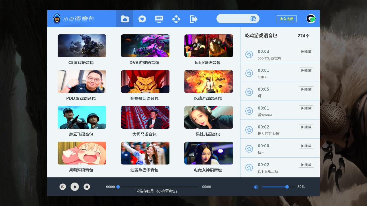This screenshot has height=206, width=367.
Task: Click the magnifier icon in the search box
Action: tap(253, 19)
